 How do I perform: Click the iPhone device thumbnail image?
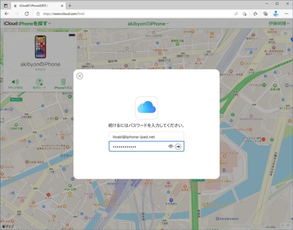click(x=40, y=47)
